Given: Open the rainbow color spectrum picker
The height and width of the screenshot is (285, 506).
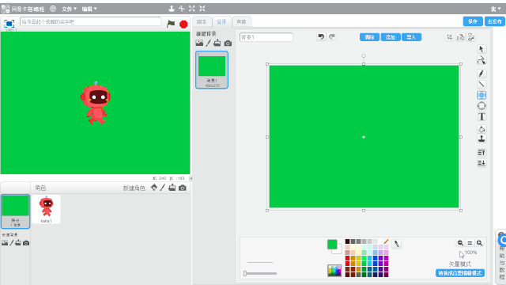Looking at the screenshot, I should click(334, 271).
